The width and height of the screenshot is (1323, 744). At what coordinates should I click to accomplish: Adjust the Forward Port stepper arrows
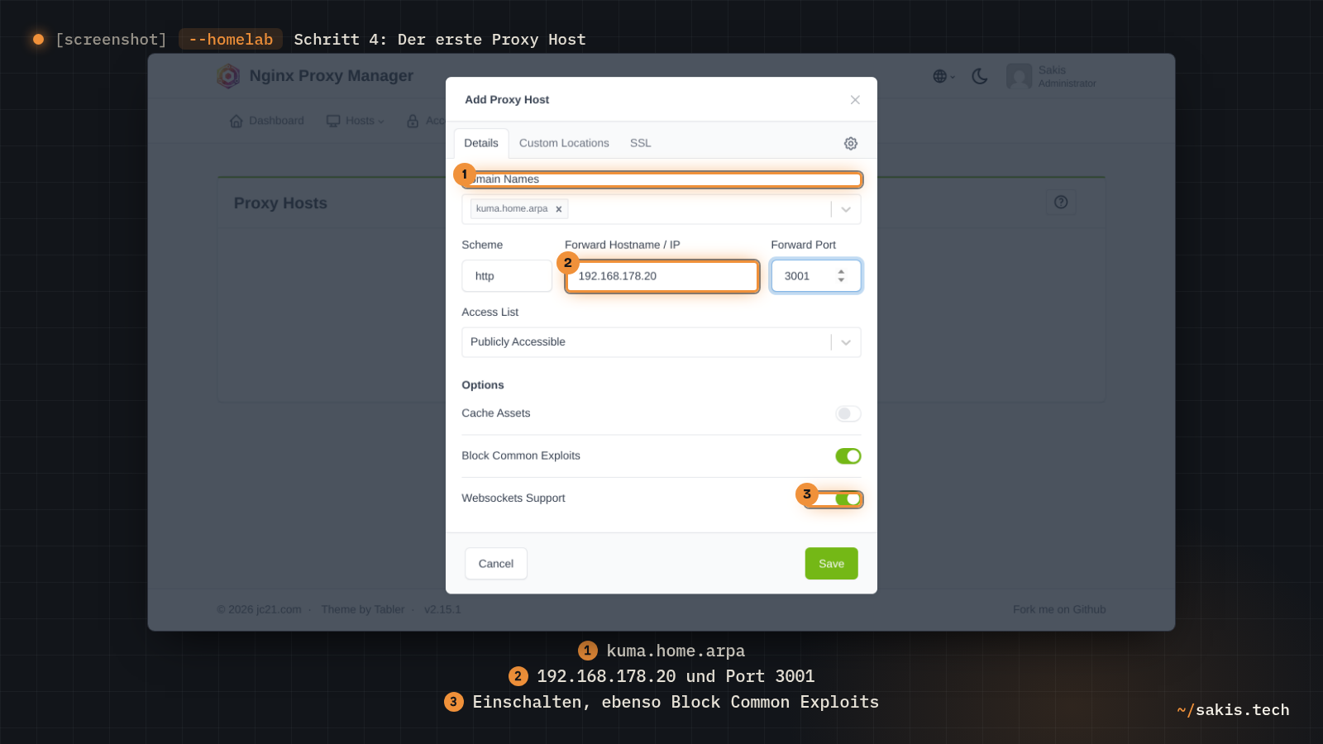[841, 276]
